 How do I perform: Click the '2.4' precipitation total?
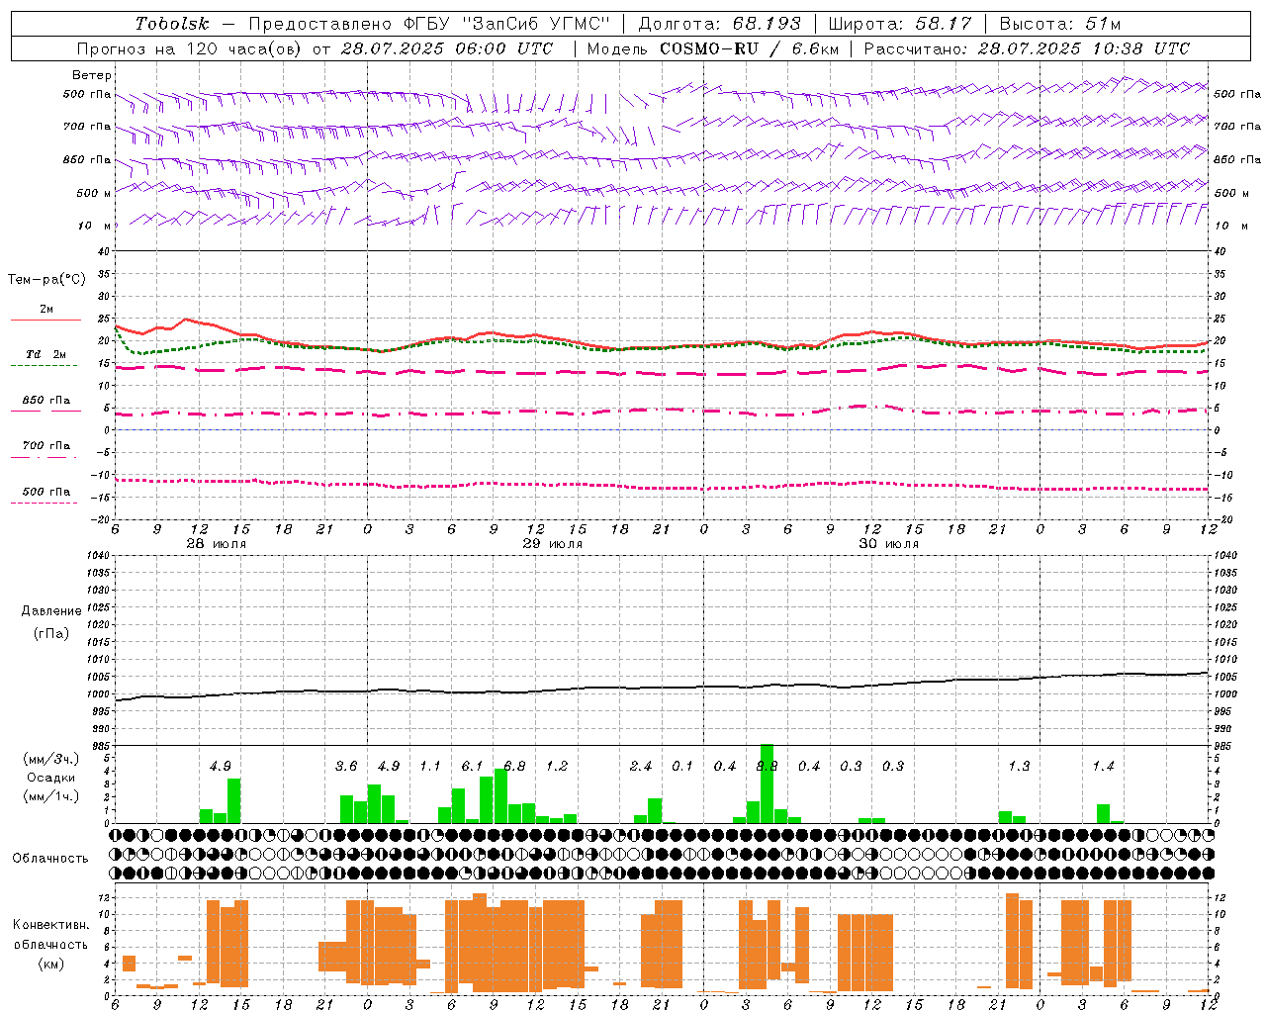coord(641,766)
